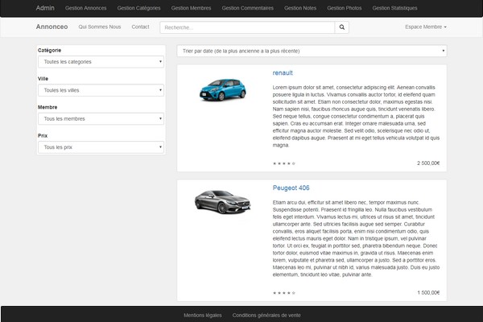Click the Annonceo brand logo link
The height and width of the screenshot is (322, 483).
click(52, 27)
